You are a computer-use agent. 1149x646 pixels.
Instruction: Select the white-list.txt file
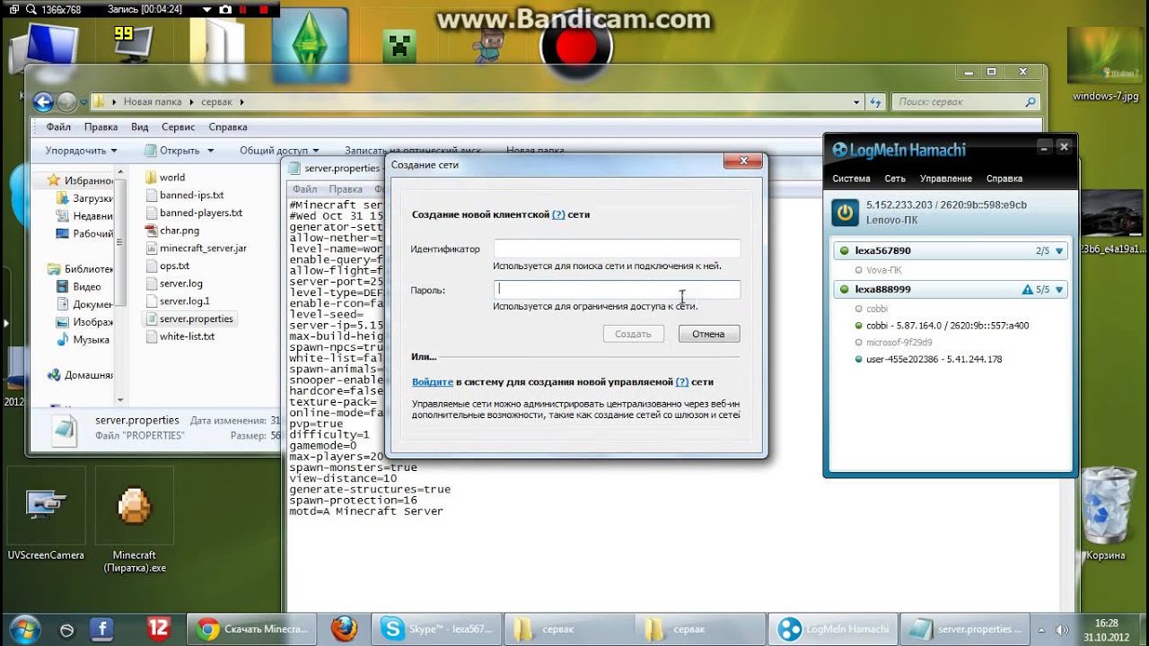(180, 336)
